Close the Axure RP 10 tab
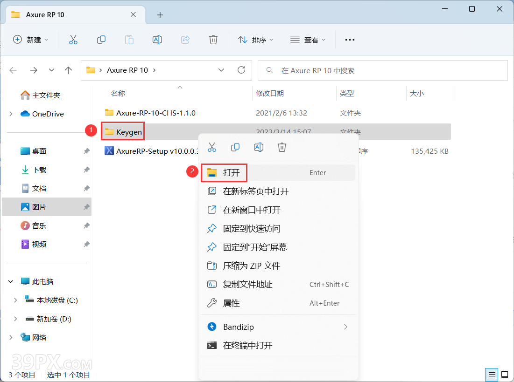Screen dimensions: 514x382 (x=133, y=15)
